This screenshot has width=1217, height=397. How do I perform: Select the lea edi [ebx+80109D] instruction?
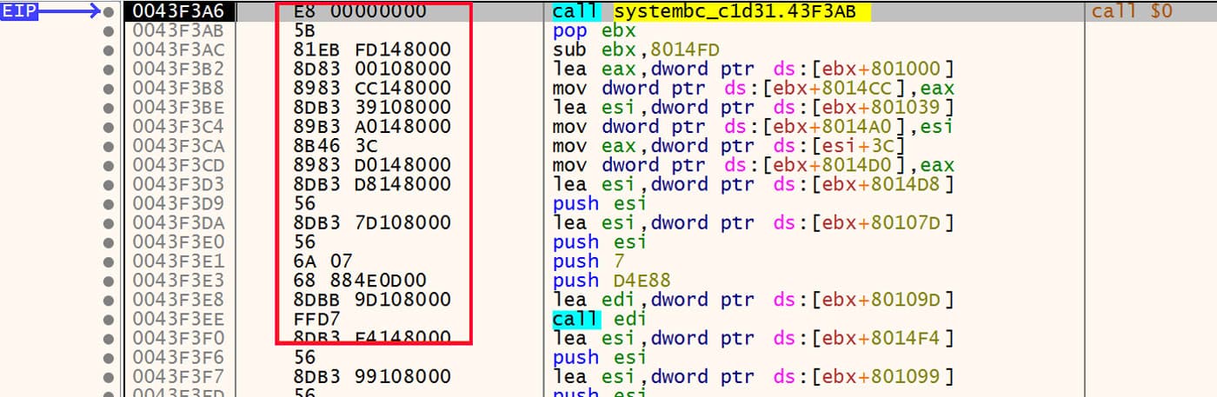click(x=754, y=300)
